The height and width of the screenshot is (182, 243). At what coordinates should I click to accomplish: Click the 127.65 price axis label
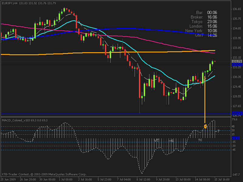tap(237, 106)
